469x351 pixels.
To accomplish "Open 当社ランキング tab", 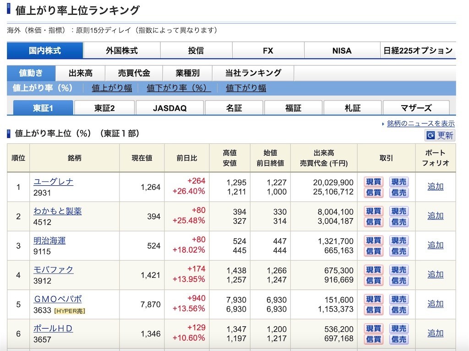I will point(253,73).
